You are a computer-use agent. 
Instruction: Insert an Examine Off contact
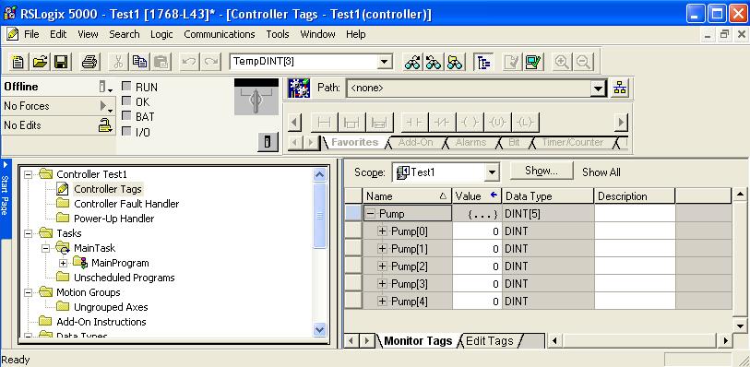(442, 123)
